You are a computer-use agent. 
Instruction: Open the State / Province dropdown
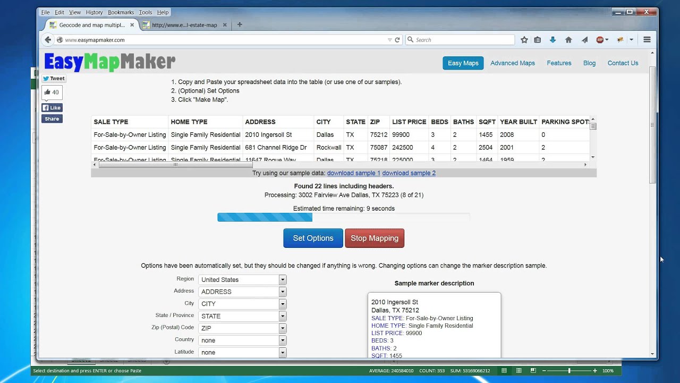coord(242,316)
